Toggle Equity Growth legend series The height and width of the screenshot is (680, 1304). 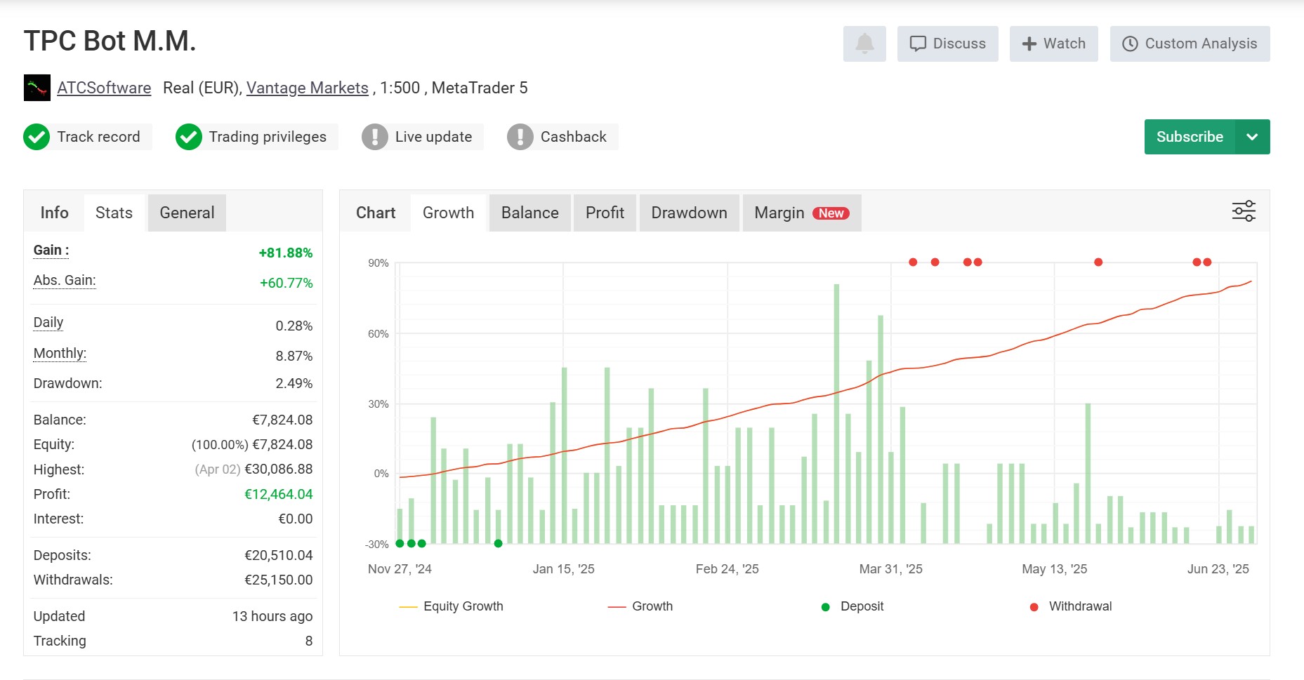pyautogui.click(x=451, y=606)
